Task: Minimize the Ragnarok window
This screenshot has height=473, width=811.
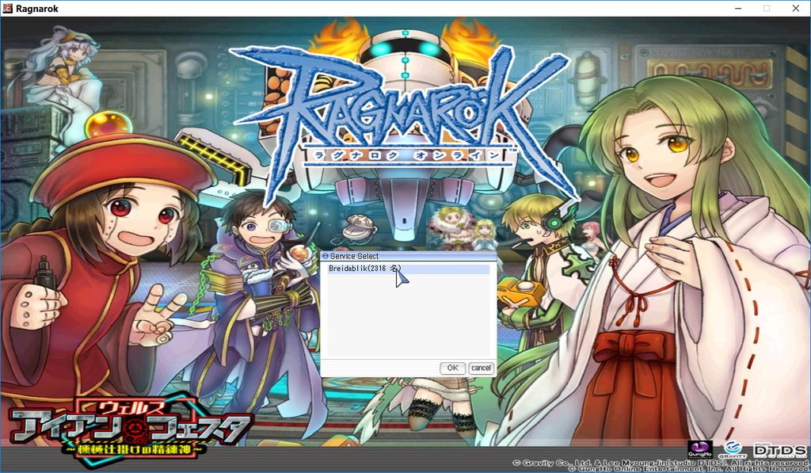Action: click(738, 8)
